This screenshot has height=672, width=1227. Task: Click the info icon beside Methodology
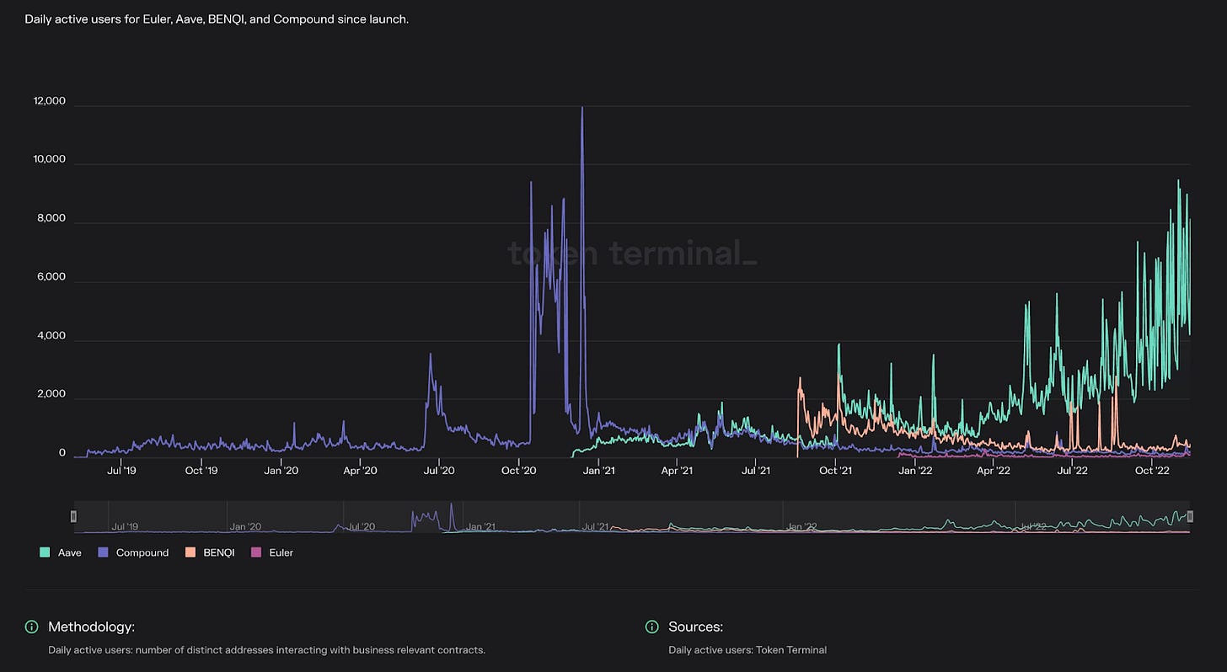[x=32, y=627]
